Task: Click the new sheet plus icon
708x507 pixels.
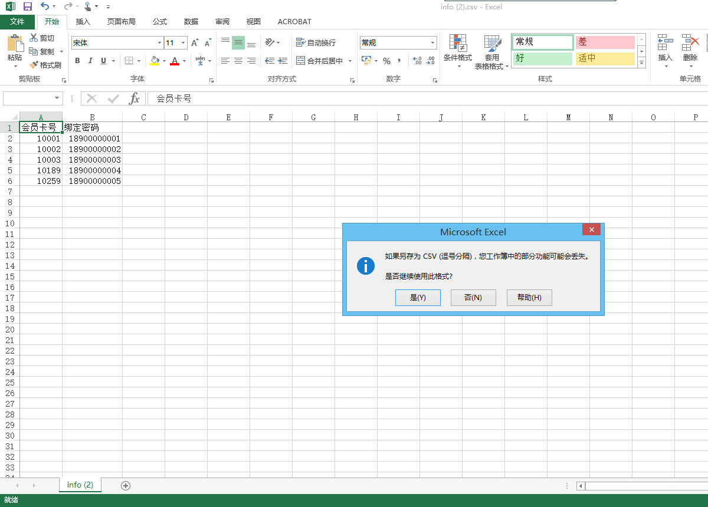Action: [x=125, y=486]
